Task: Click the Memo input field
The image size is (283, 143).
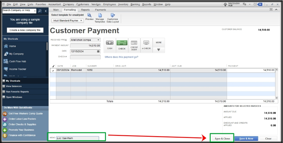Action: click(77, 138)
